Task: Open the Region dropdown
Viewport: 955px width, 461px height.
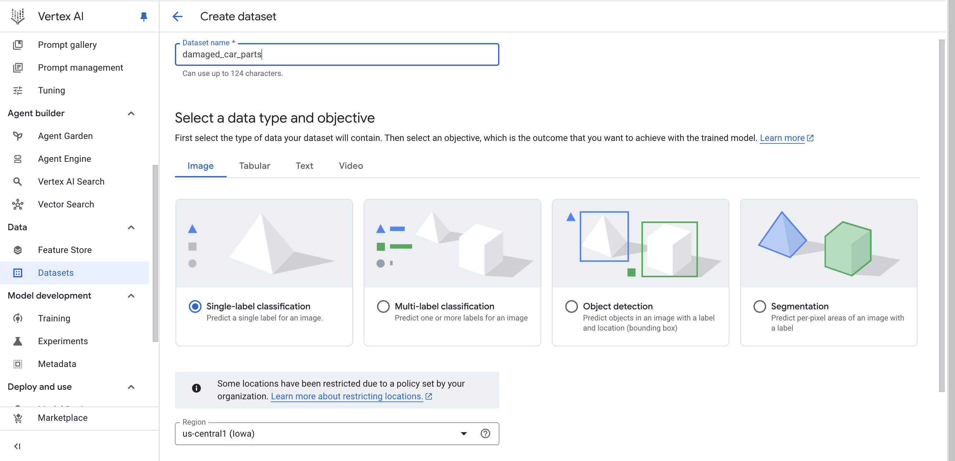Action: 336,433
